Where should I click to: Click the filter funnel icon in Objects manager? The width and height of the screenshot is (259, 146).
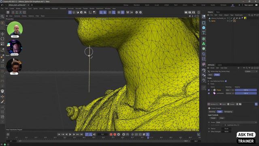[x=255, y=15]
